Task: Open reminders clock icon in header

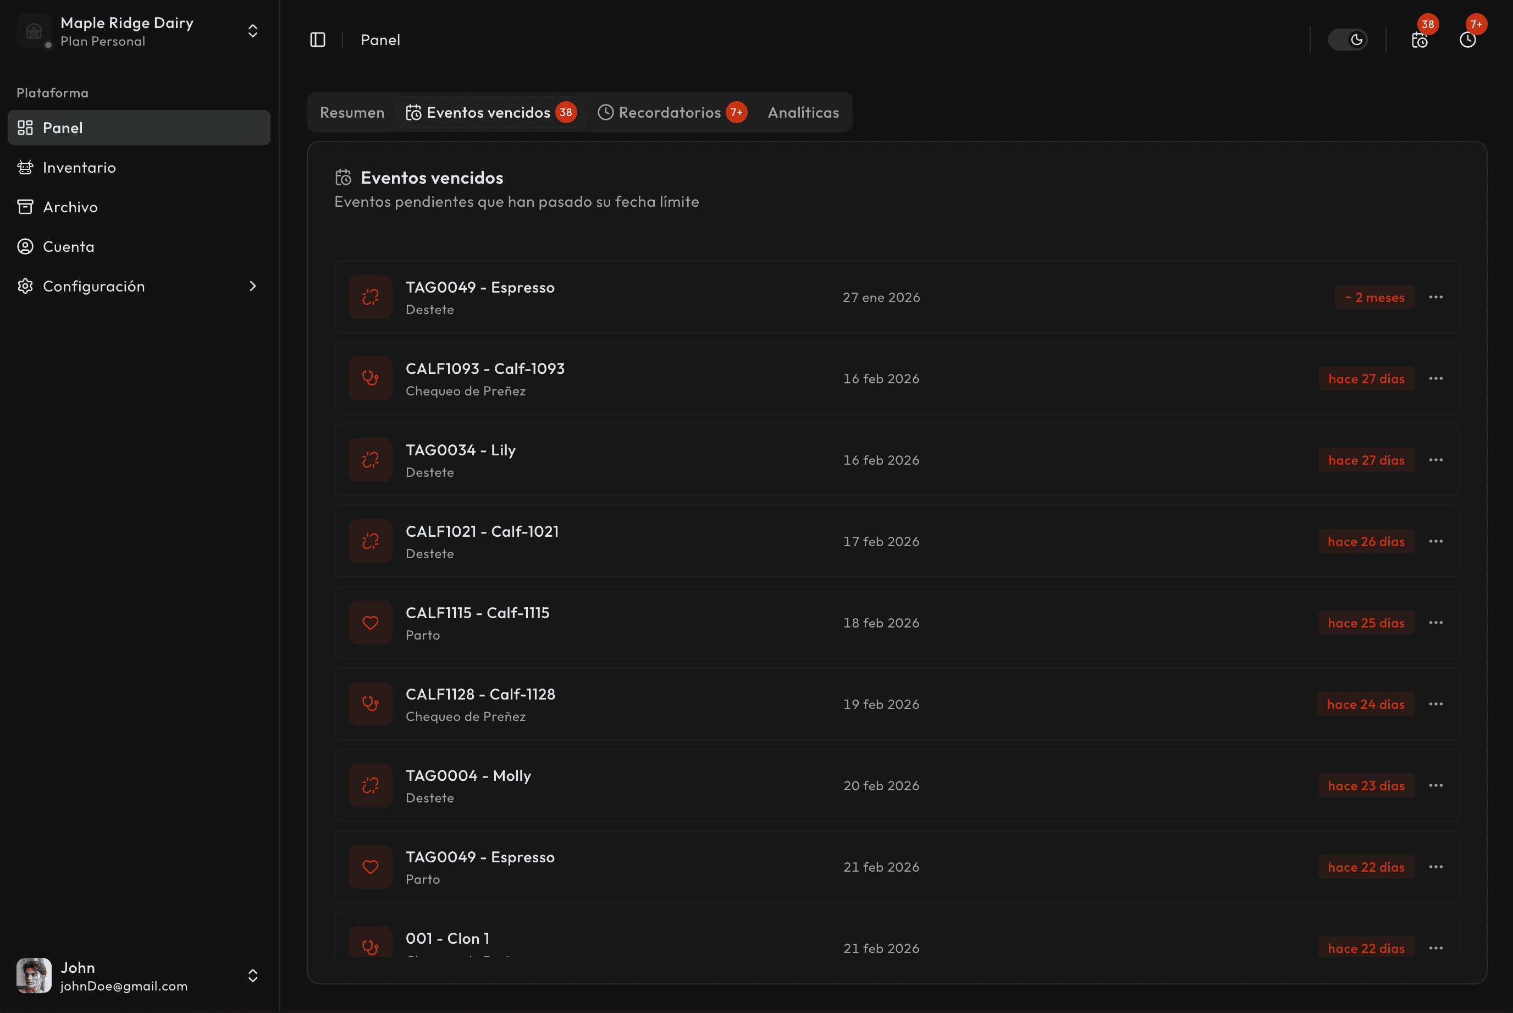Action: coord(1467,40)
